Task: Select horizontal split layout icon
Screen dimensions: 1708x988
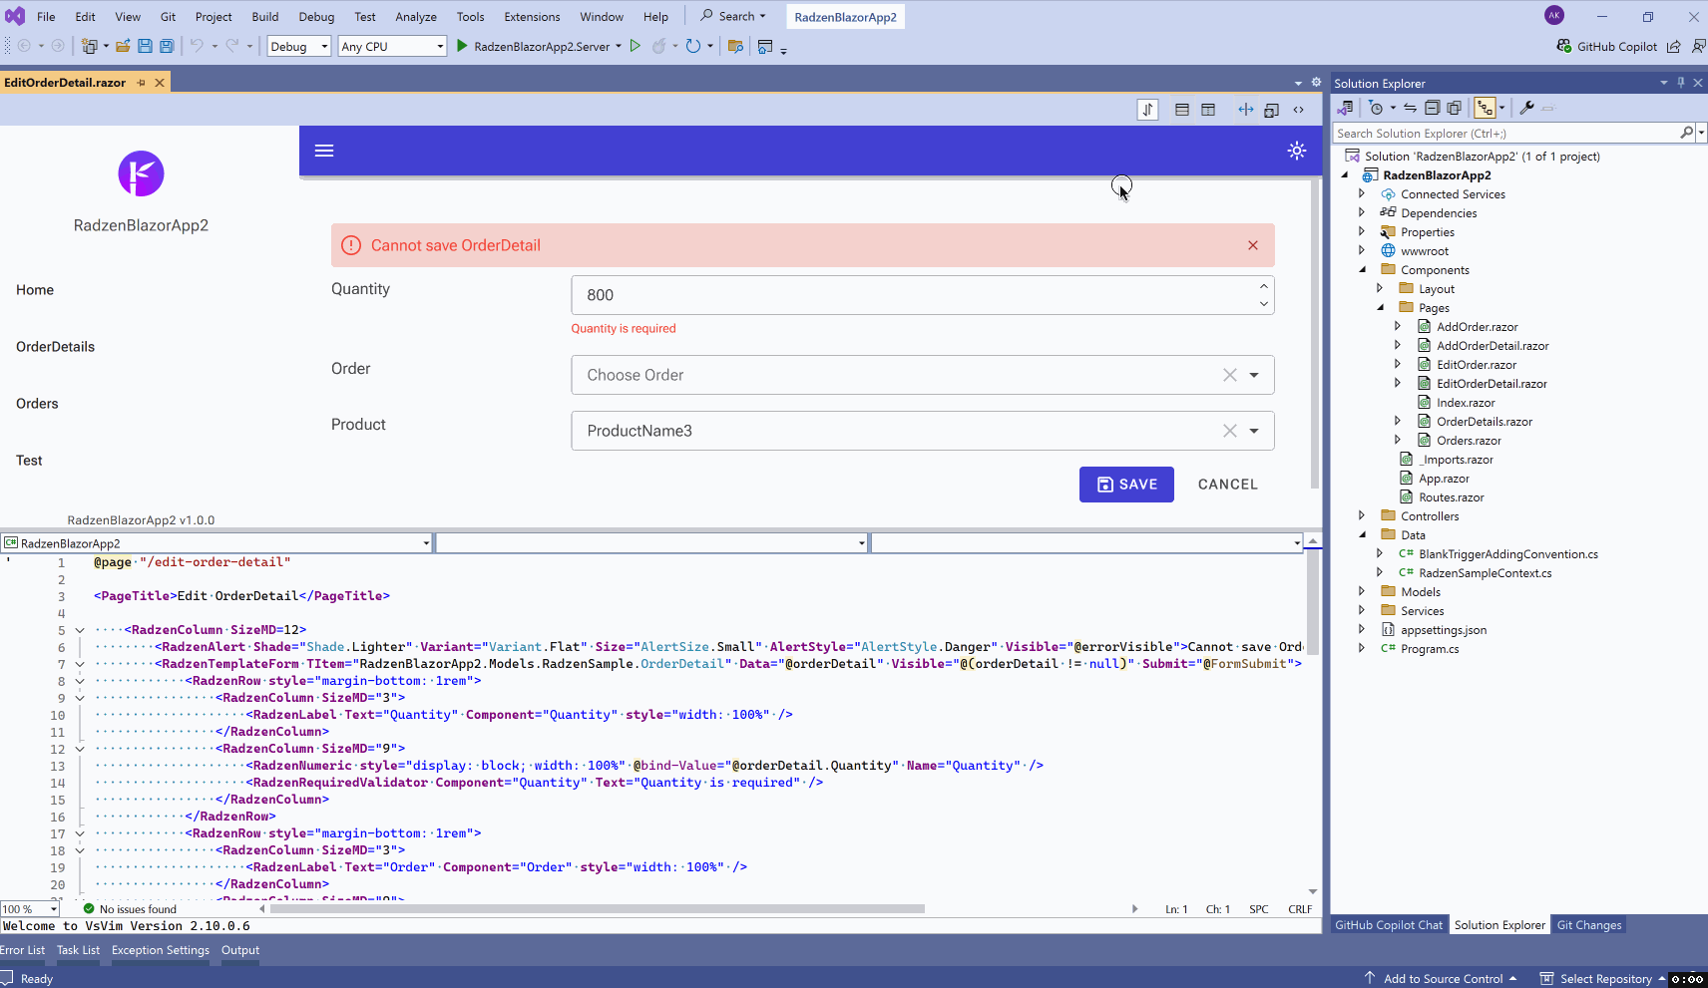Action: [x=1182, y=110]
